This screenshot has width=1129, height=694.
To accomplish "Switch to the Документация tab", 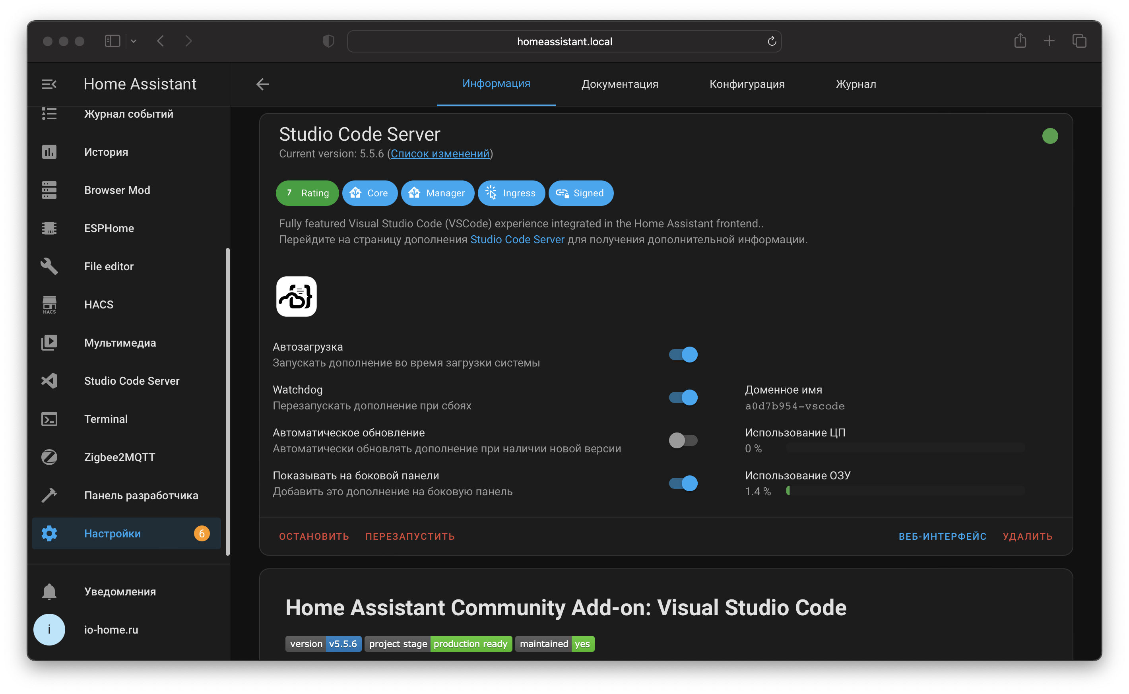I will (x=620, y=84).
